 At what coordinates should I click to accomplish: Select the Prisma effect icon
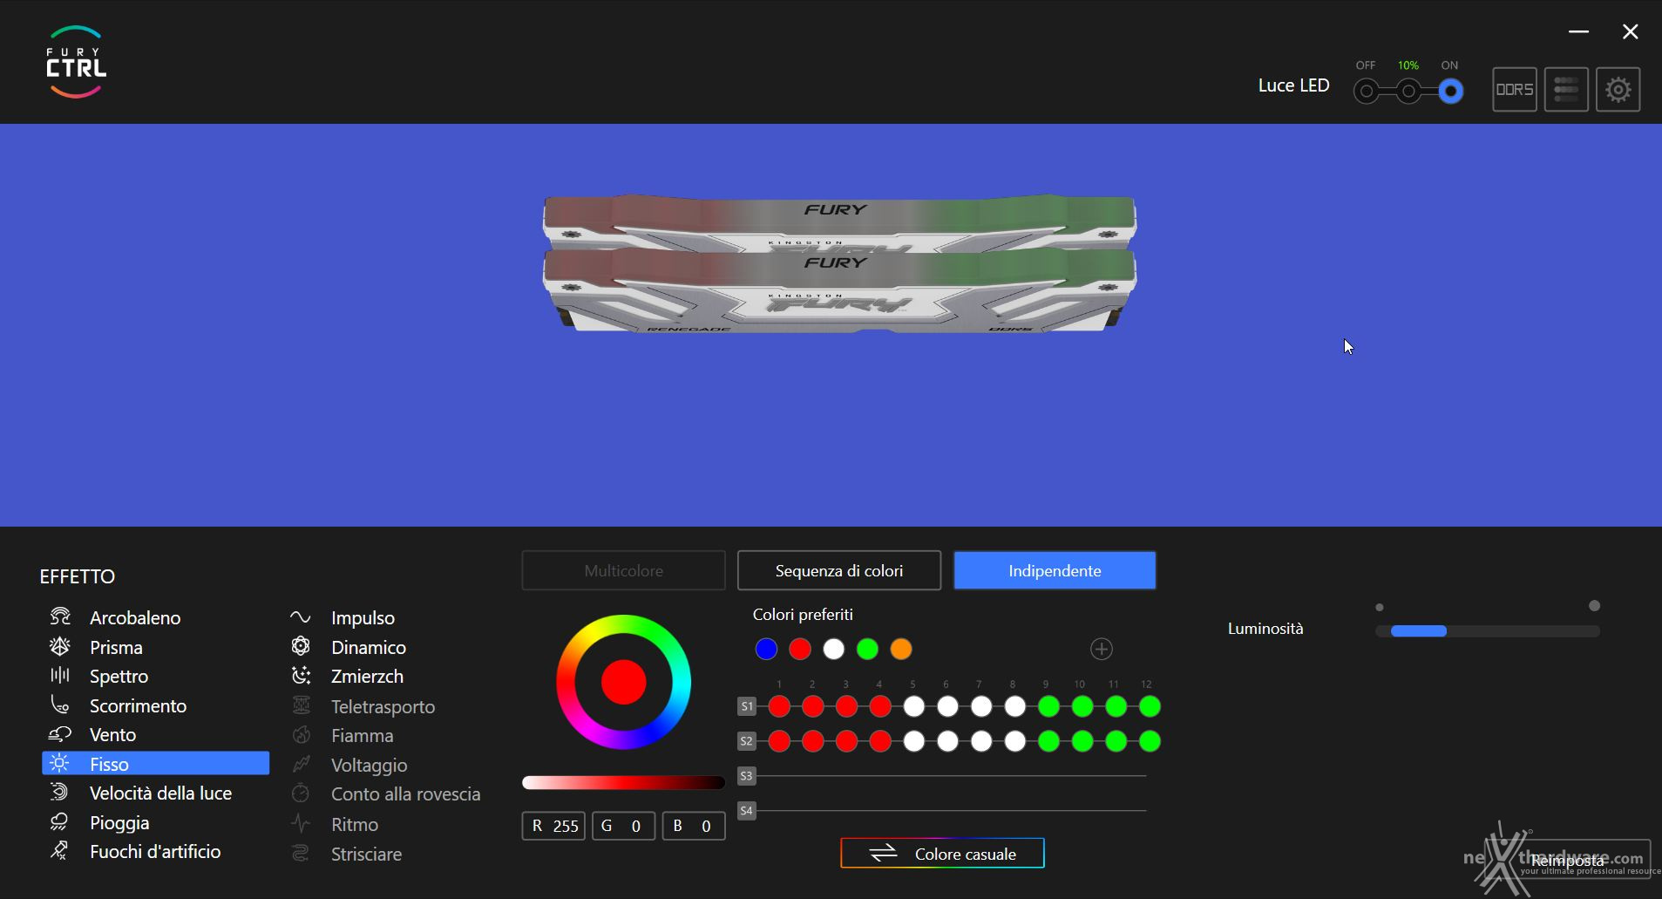(x=59, y=646)
